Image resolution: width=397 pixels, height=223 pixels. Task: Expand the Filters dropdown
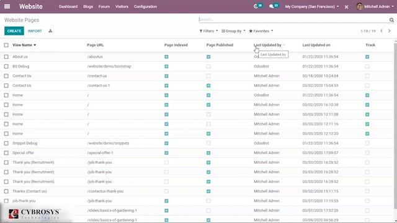click(x=208, y=31)
